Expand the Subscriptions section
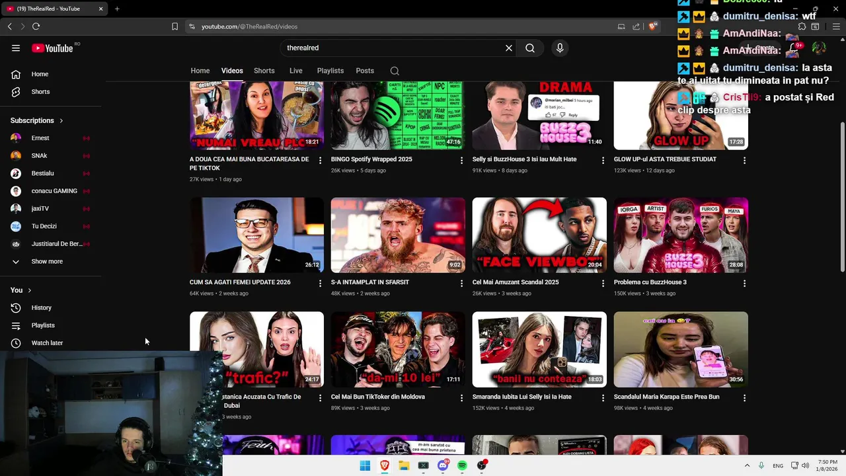The image size is (846, 476). 36,120
